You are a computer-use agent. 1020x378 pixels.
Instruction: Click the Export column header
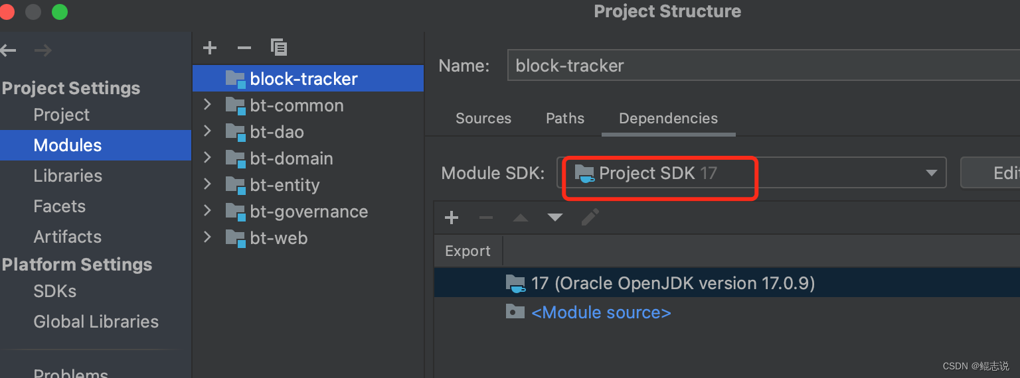[468, 251]
